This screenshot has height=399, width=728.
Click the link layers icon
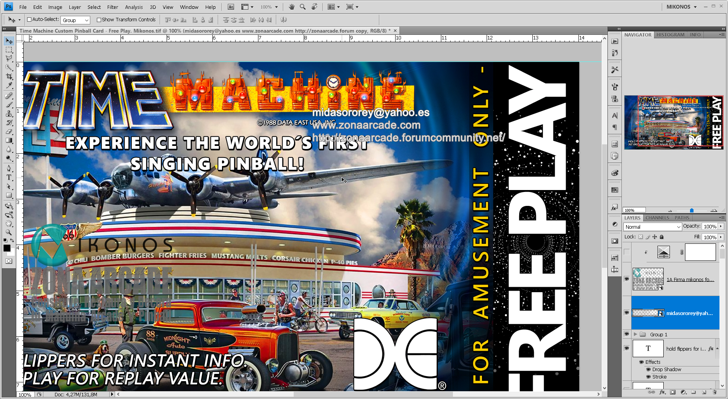point(652,392)
